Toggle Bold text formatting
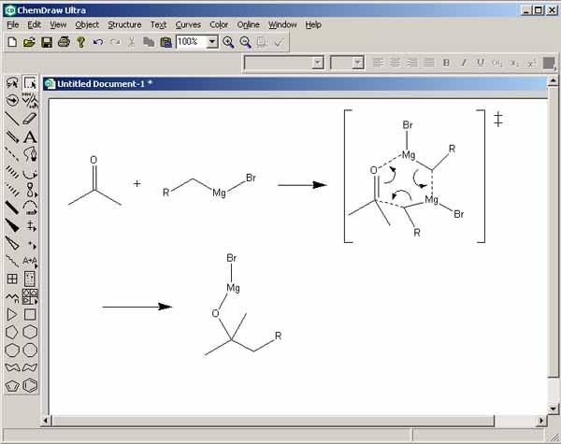The image size is (561, 444). click(x=446, y=63)
